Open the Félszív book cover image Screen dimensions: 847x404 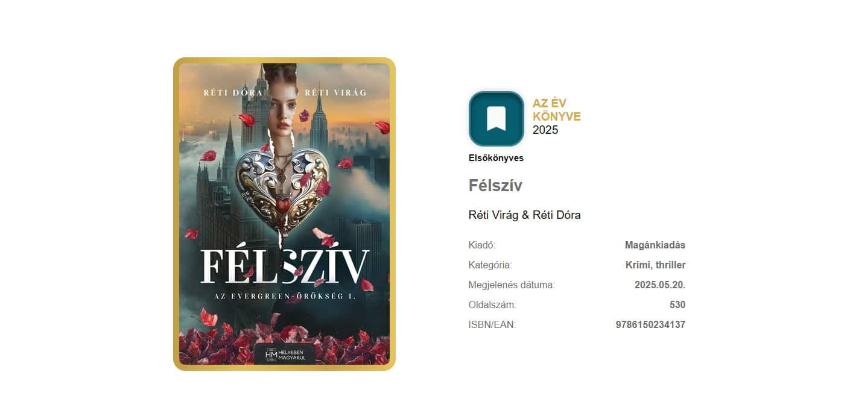(284, 214)
